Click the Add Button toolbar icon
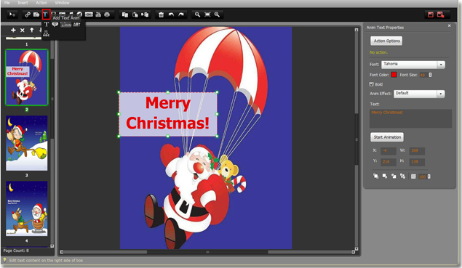Screen dimensions: 462x268 [x=89, y=15]
